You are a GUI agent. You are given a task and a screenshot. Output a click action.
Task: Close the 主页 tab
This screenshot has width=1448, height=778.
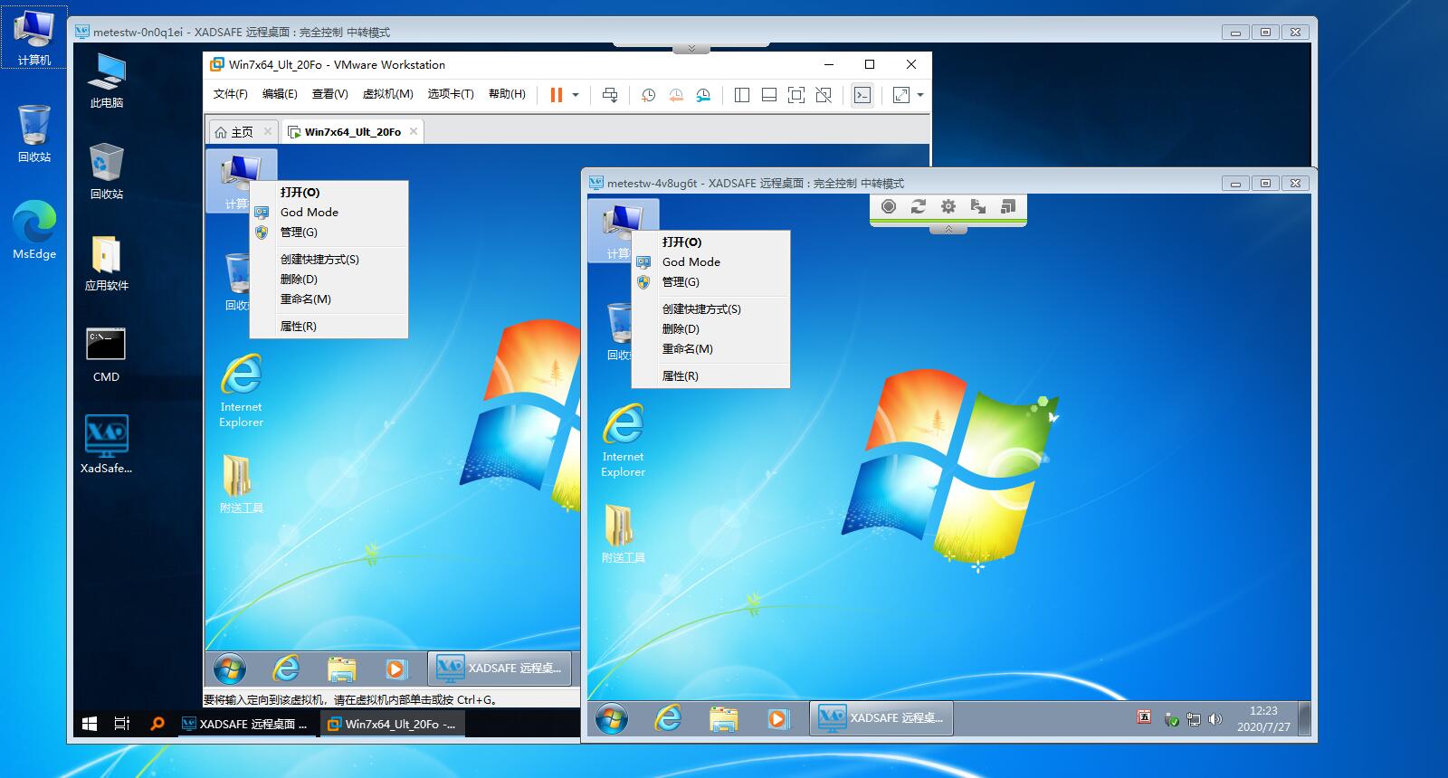click(x=268, y=131)
